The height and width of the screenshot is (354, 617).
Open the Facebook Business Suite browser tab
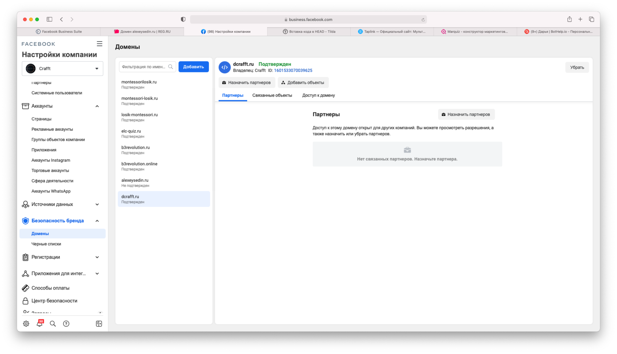point(59,32)
